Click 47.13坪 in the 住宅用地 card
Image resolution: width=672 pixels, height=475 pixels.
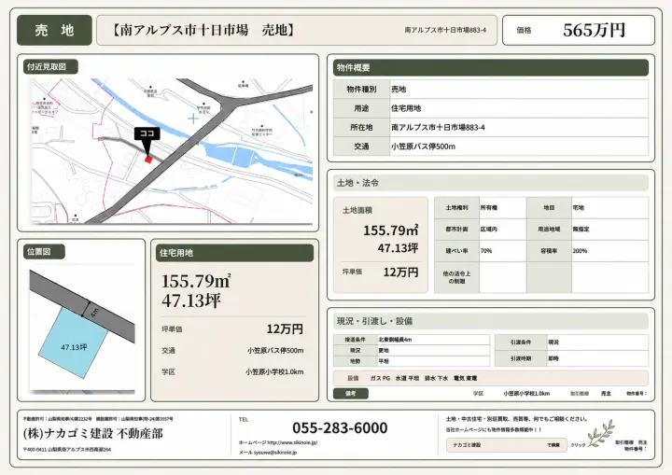191,300
